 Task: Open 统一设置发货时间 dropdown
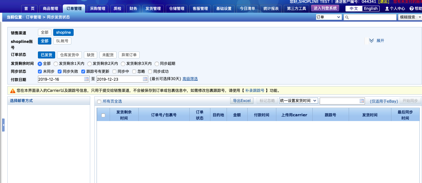click(299, 101)
